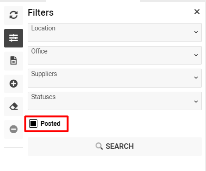Viewport: 206px width, 171px height.
Task: Click the Location filter field label
Action: [x=43, y=28]
